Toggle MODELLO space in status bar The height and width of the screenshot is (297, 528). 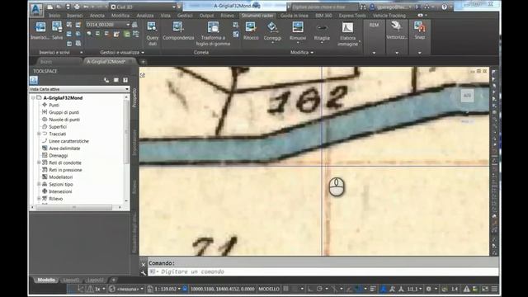pos(269,289)
